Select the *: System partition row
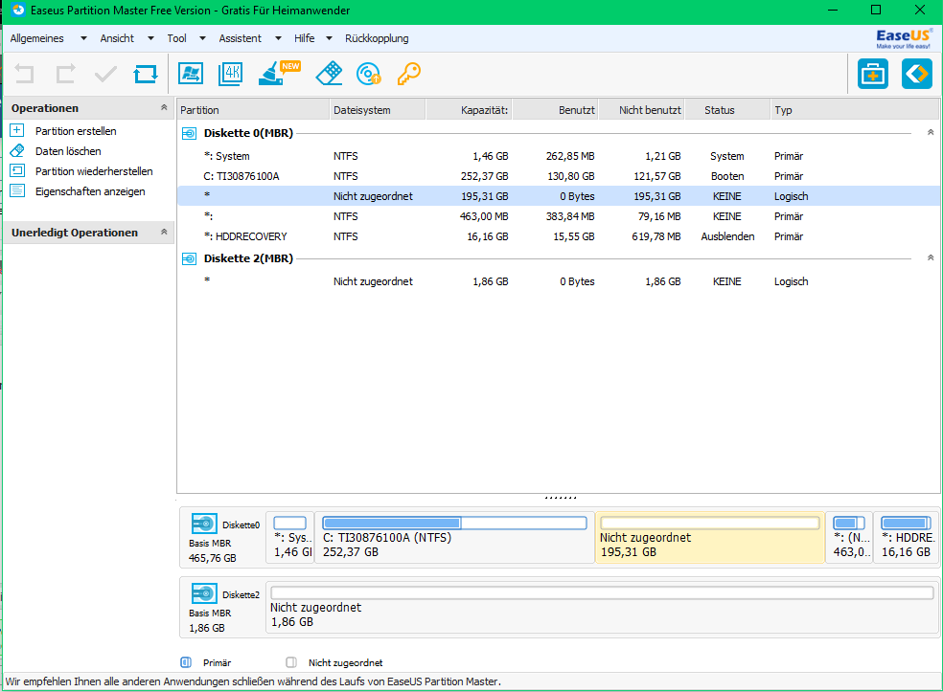Viewport: 943px width, 692px height. click(558, 156)
